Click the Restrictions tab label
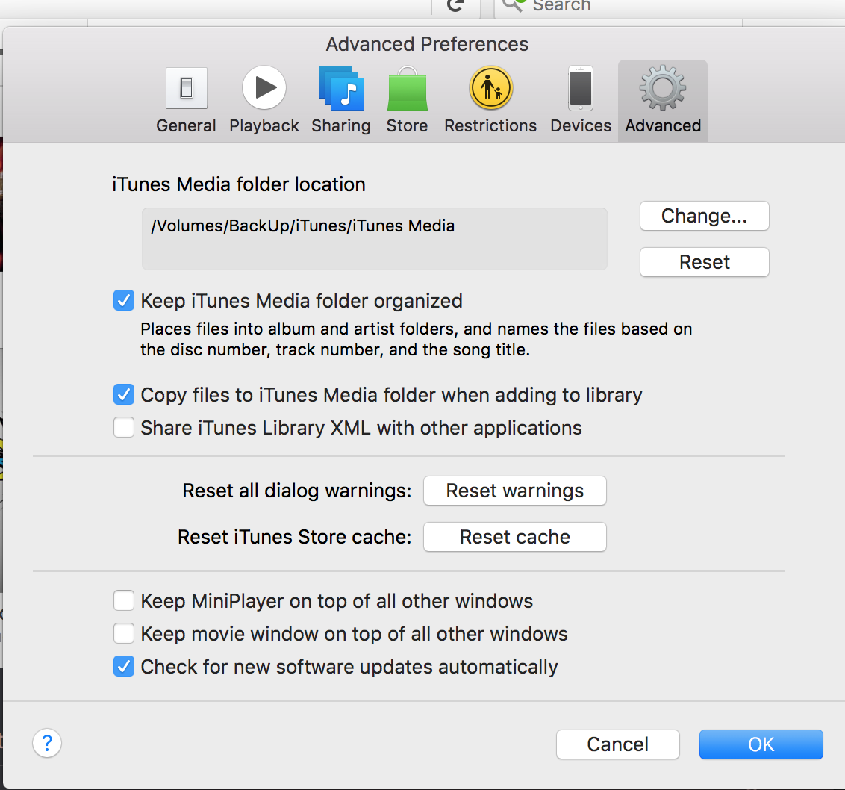The width and height of the screenshot is (845, 790). click(x=490, y=125)
